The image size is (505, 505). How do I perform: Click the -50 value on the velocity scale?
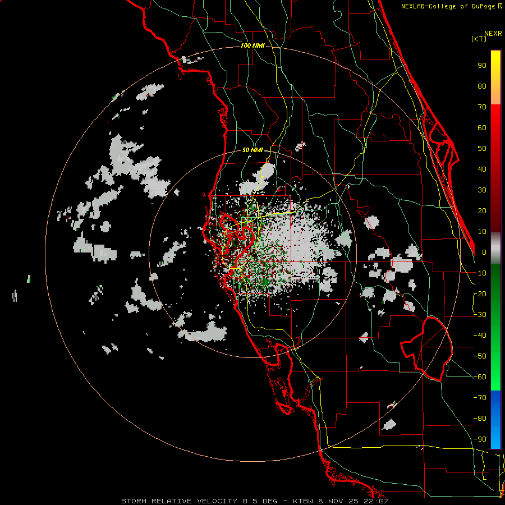point(480,356)
